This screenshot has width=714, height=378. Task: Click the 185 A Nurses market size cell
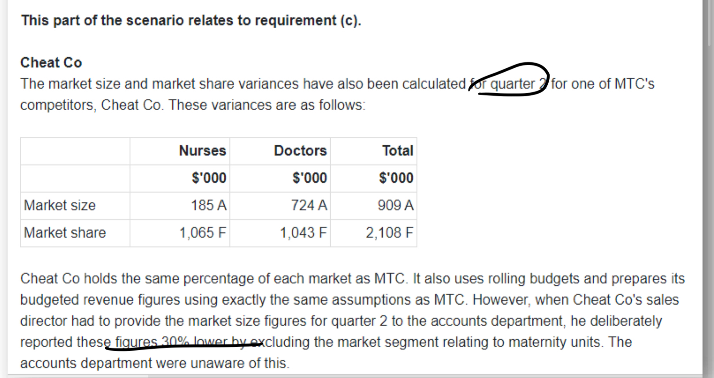tap(208, 205)
